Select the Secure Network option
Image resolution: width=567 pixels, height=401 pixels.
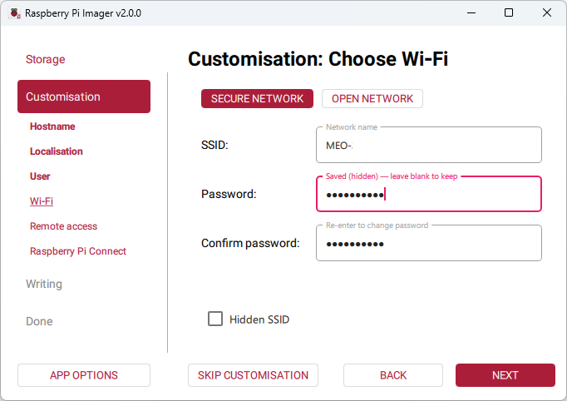257,99
